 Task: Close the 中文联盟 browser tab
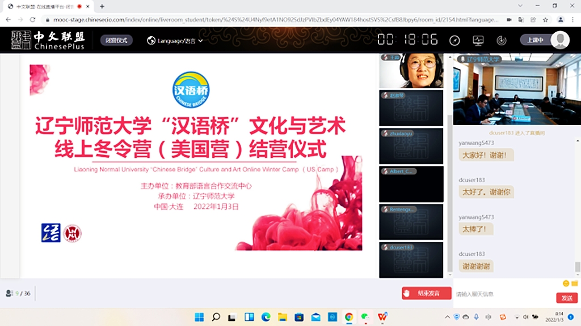pyautogui.click(x=88, y=6)
